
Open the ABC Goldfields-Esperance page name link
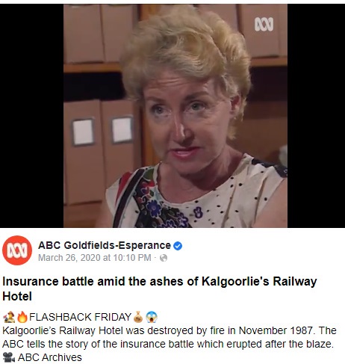[105, 245]
